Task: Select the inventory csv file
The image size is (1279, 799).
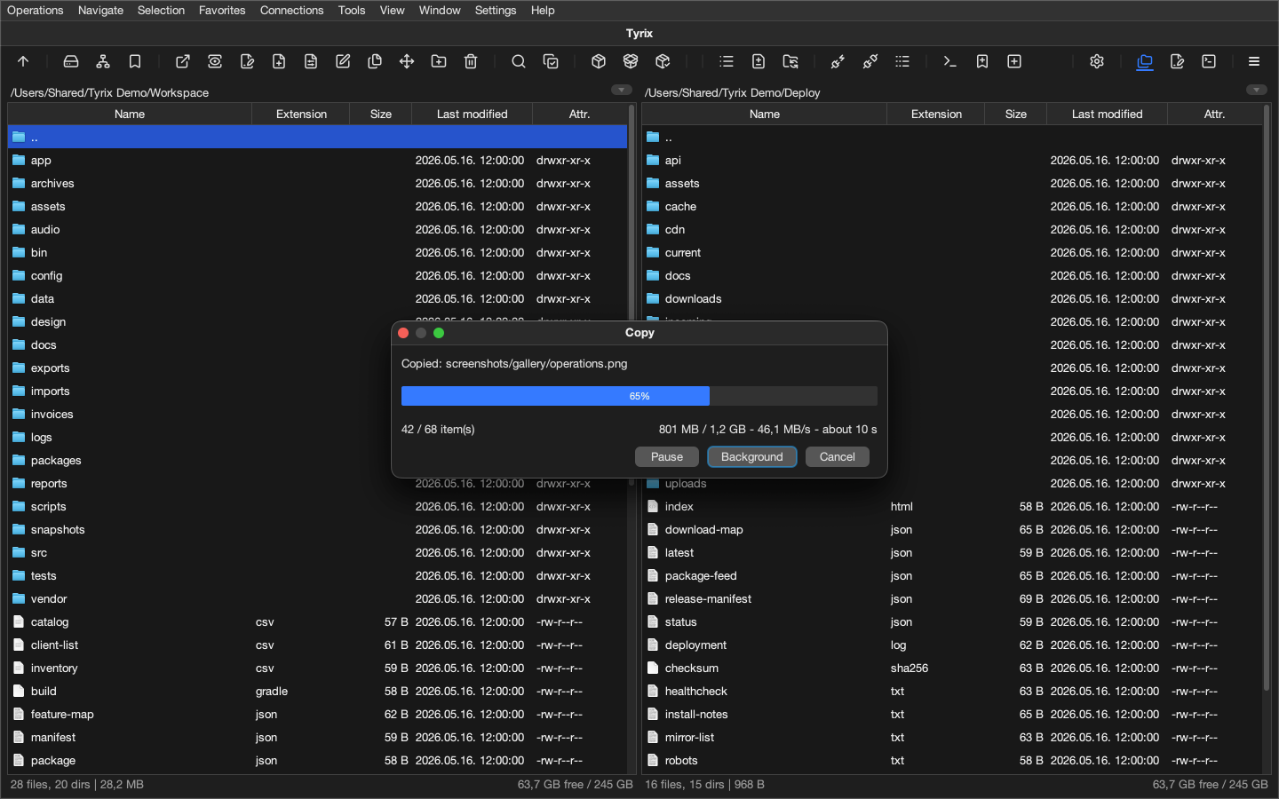Action: (x=318, y=668)
